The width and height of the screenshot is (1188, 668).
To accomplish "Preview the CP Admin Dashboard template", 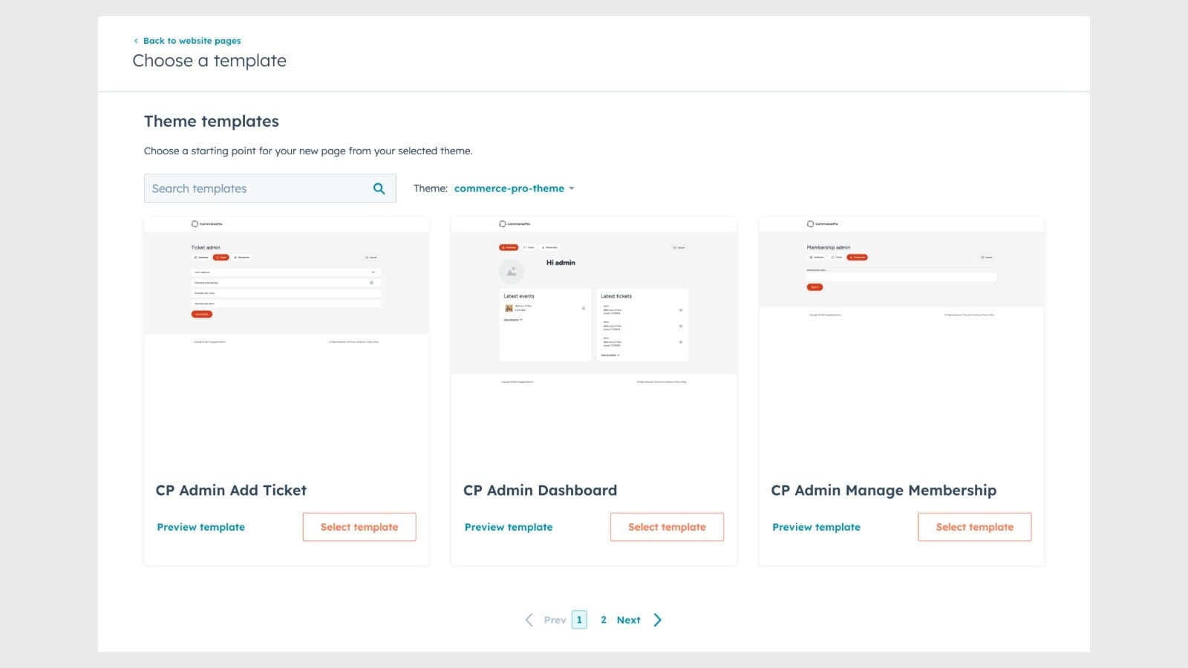I will [509, 527].
